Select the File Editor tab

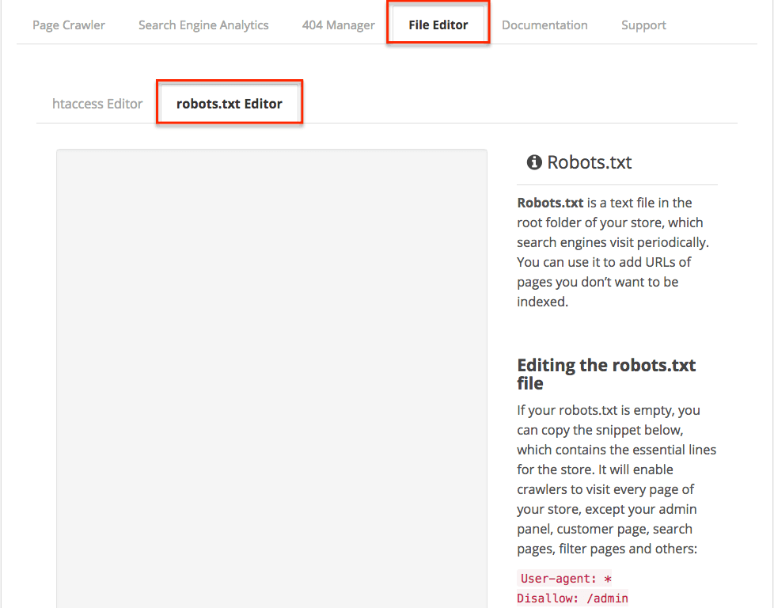click(x=438, y=25)
